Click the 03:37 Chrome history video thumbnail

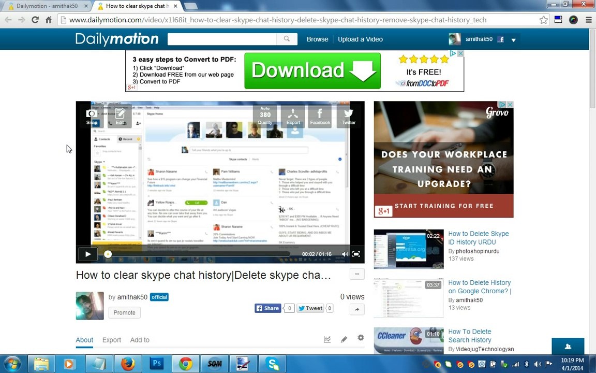409,298
